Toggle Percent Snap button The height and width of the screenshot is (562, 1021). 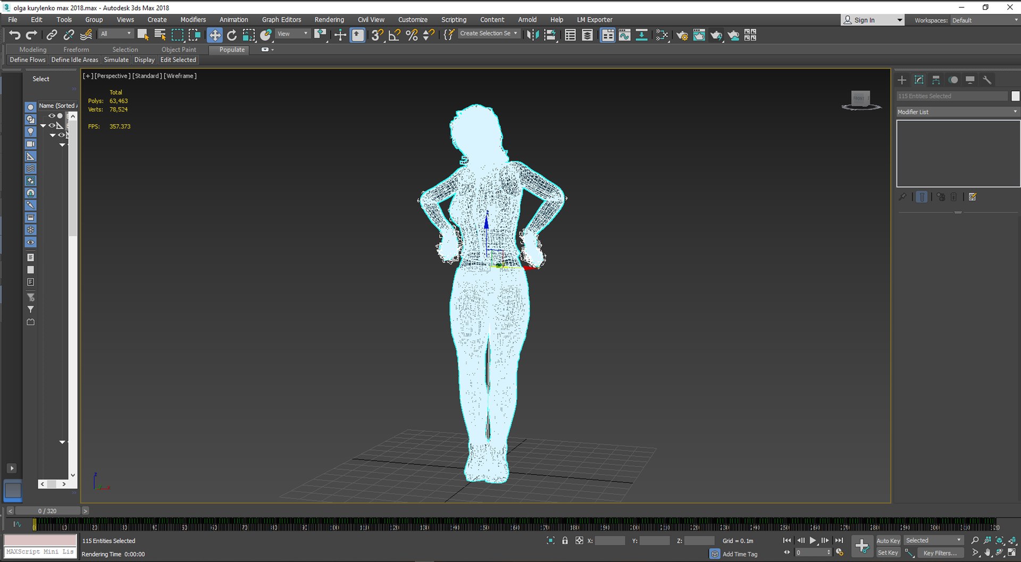tap(412, 35)
